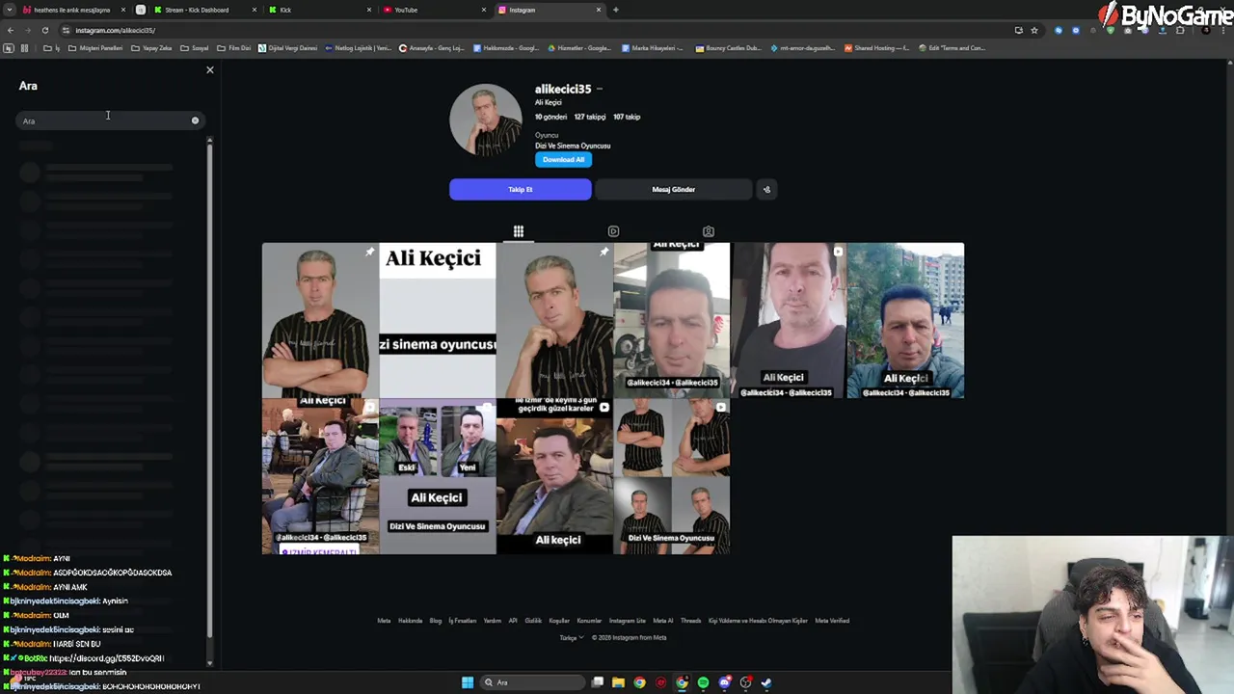Viewport: 1234px width, 694px height.
Task: Open Task View on taskbar
Action: [x=598, y=682]
